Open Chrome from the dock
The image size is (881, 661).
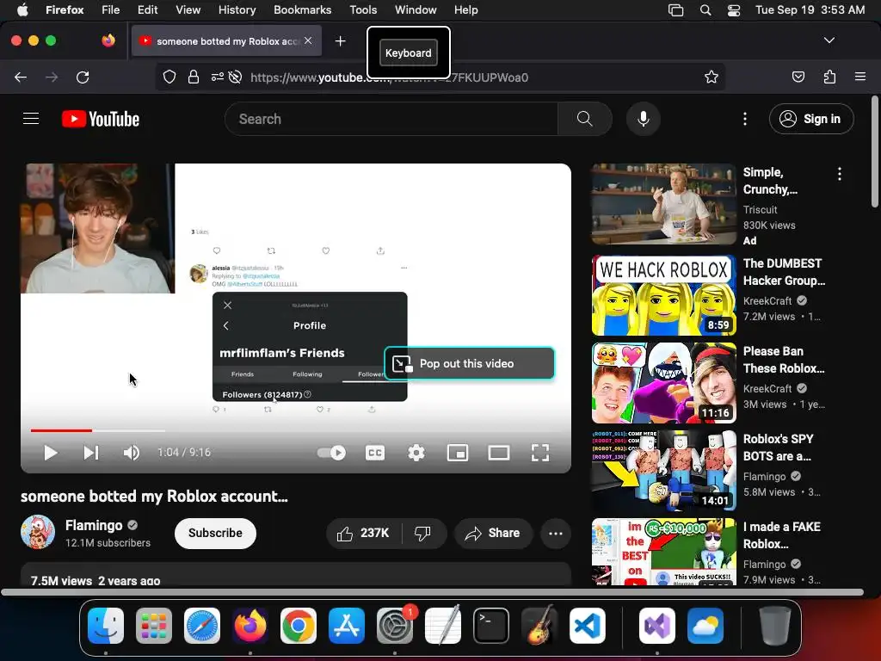click(299, 626)
